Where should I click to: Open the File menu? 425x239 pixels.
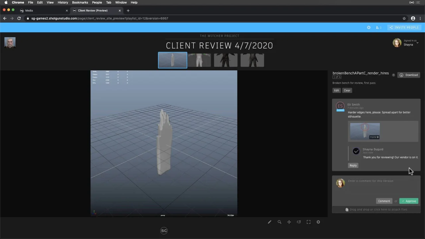pyautogui.click(x=31, y=2)
